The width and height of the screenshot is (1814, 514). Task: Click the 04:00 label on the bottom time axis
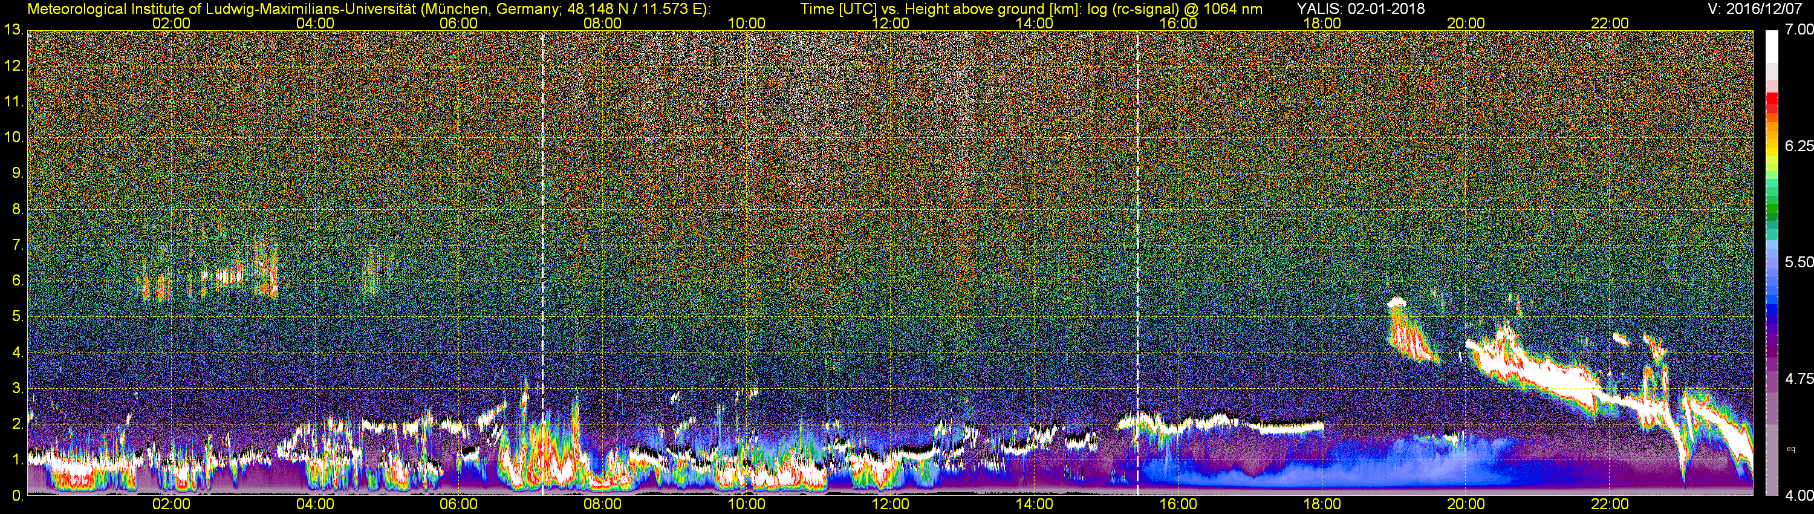pos(315,504)
